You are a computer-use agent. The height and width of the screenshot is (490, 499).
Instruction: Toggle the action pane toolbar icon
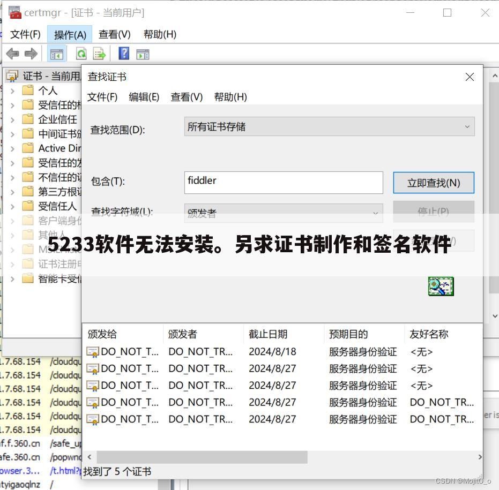[x=143, y=54]
